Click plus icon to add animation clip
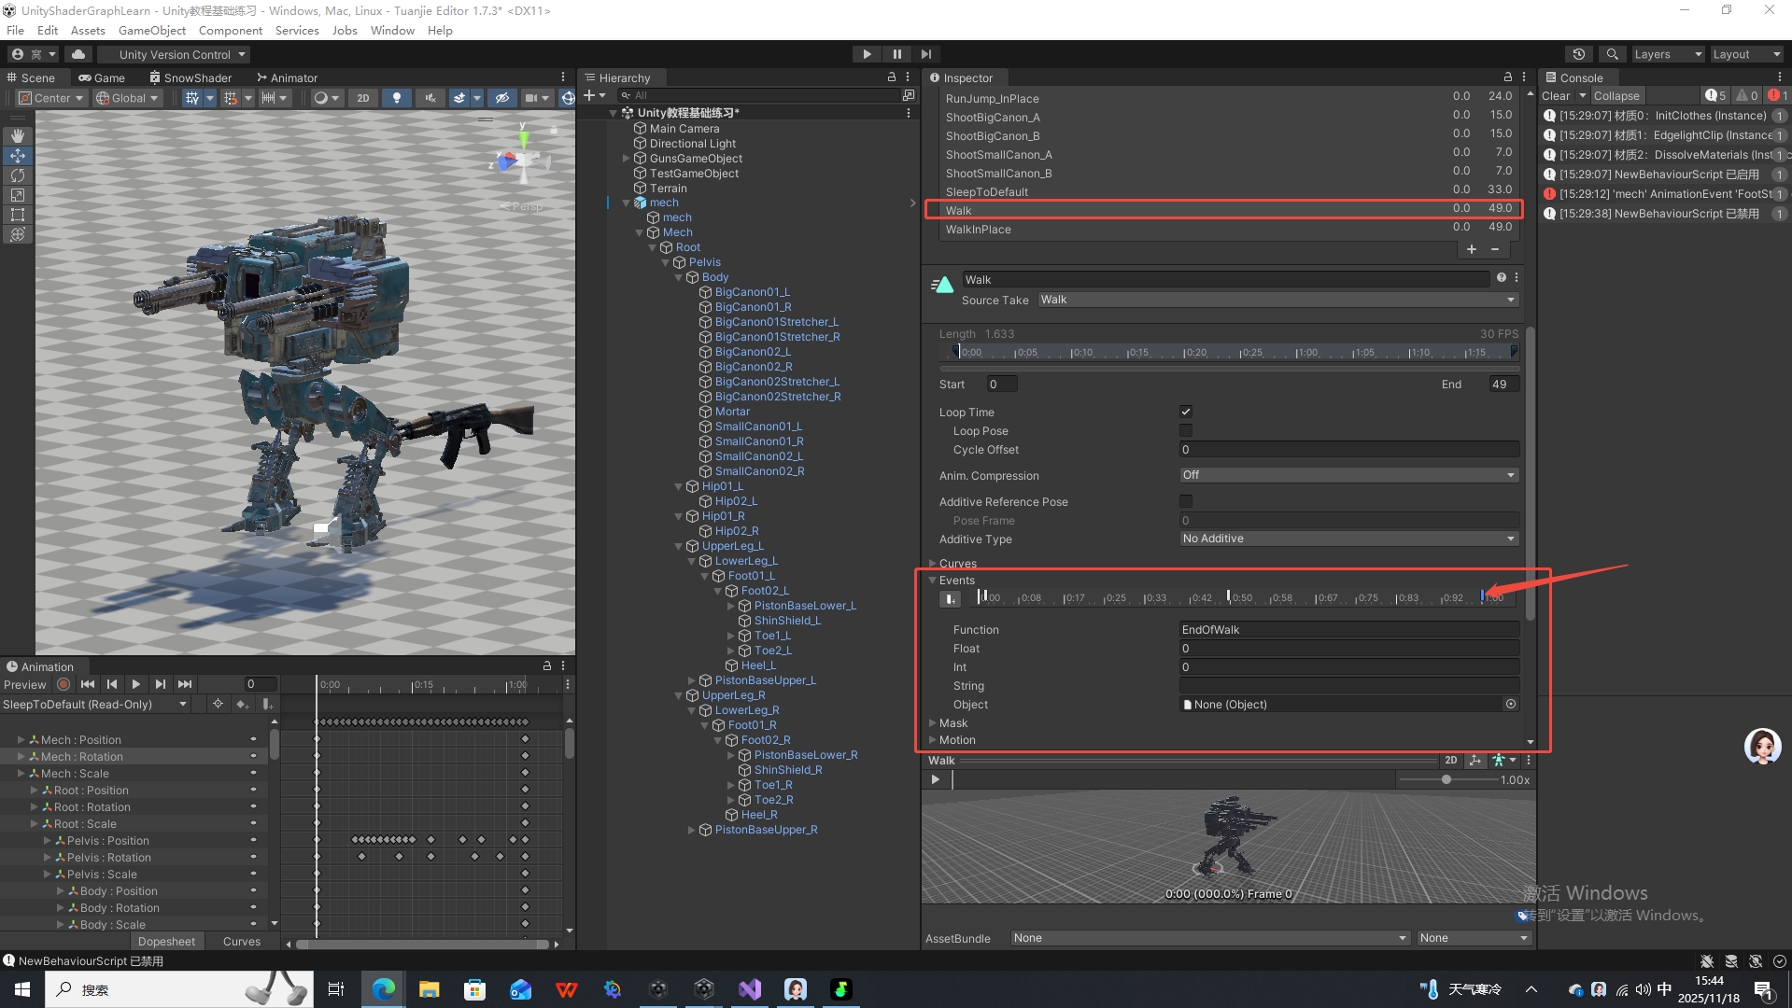The height and width of the screenshot is (1008, 1792). 1472,249
